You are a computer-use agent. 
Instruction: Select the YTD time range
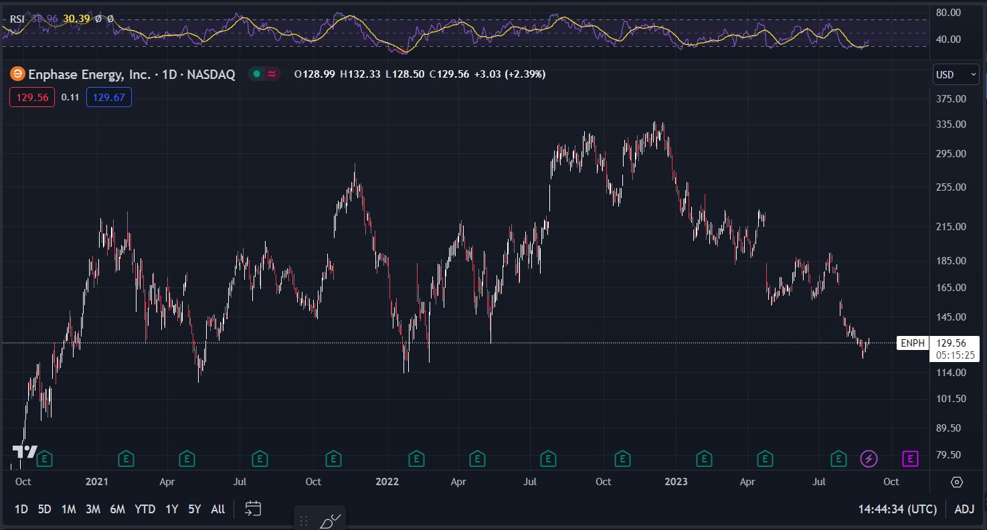tap(145, 509)
